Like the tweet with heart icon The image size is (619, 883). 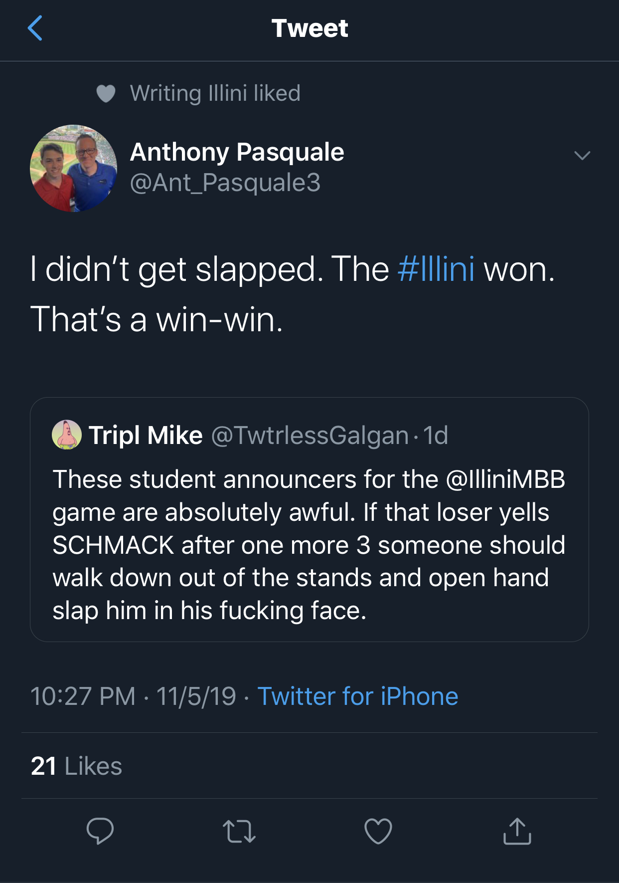tap(378, 831)
